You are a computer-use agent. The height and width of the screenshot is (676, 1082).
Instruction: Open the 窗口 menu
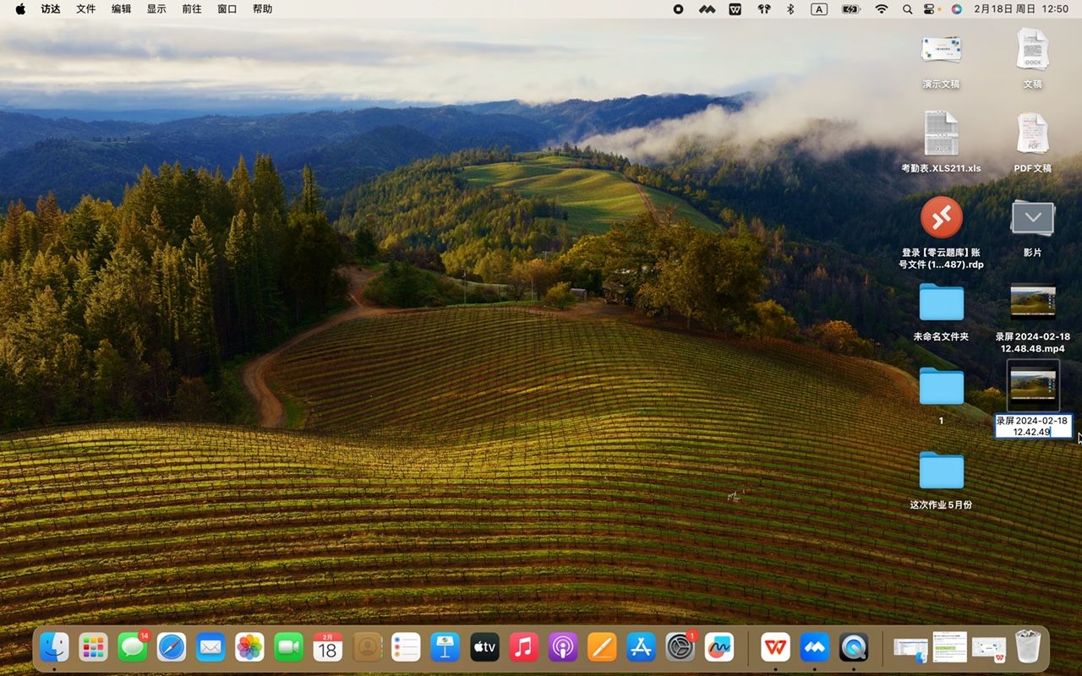pyautogui.click(x=227, y=8)
